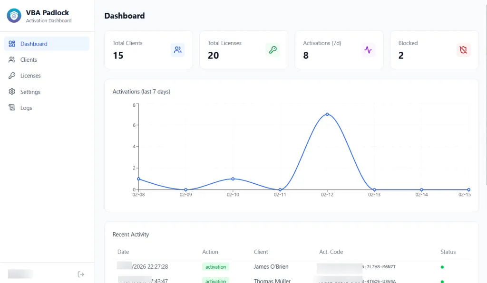Open the Clients section from the sidebar

coord(29,59)
